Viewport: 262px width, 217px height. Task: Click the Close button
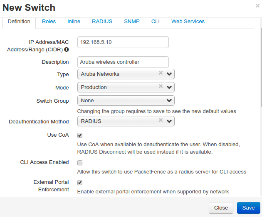click(221, 207)
